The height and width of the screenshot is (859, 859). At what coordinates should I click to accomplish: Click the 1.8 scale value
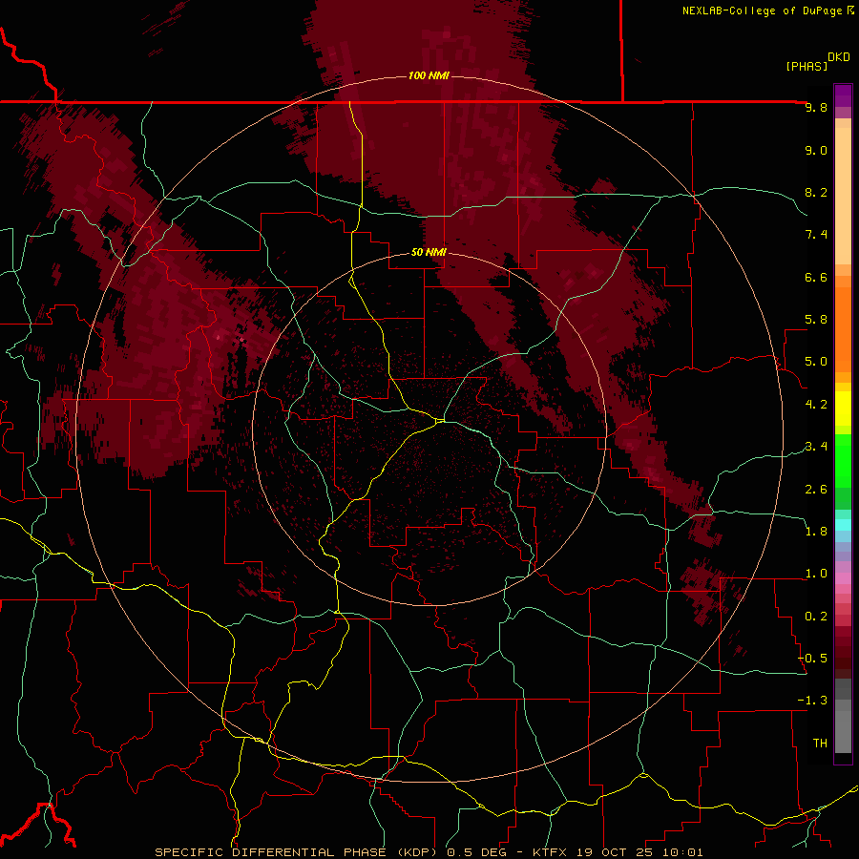click(816, 532)
